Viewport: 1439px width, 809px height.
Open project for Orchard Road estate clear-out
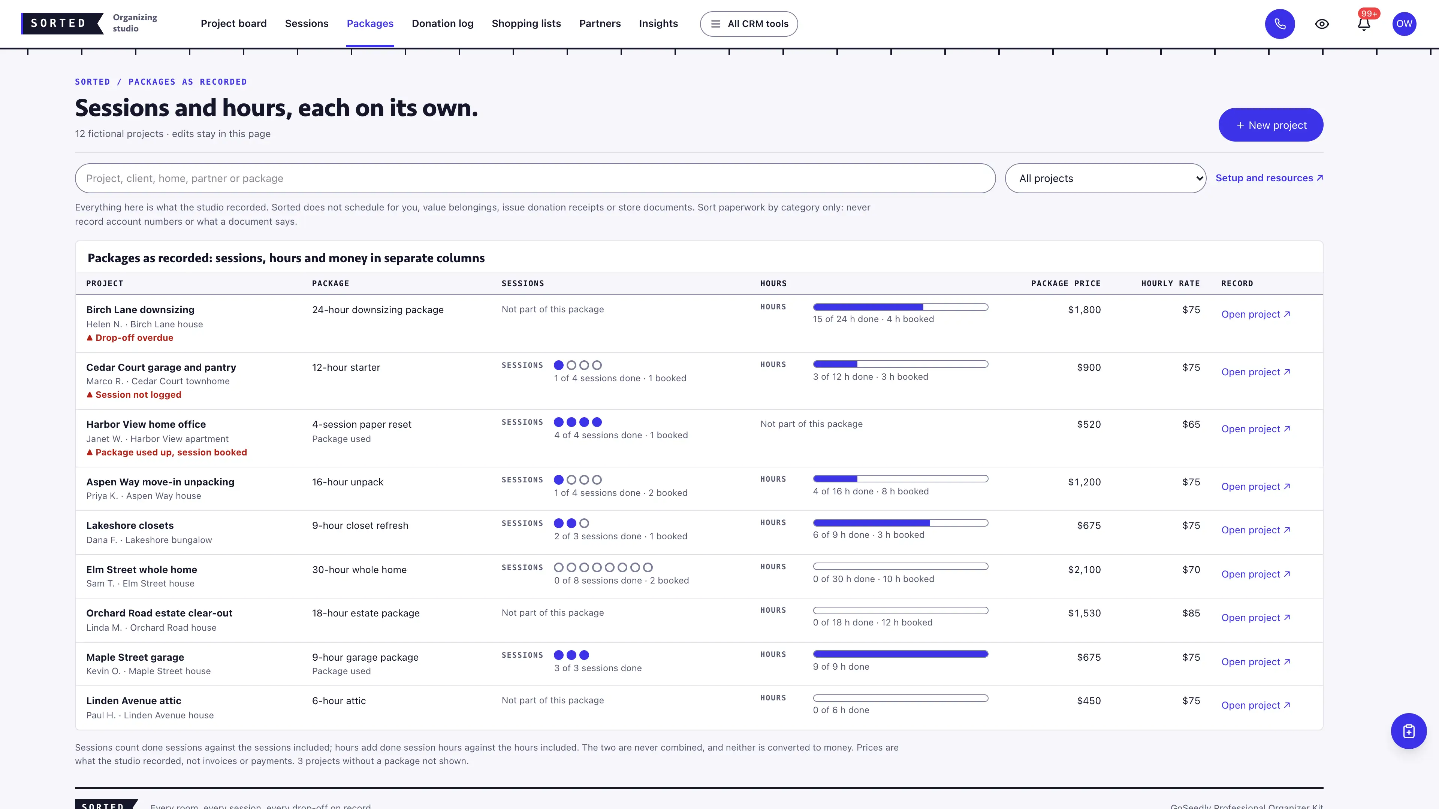[1255, 618]
